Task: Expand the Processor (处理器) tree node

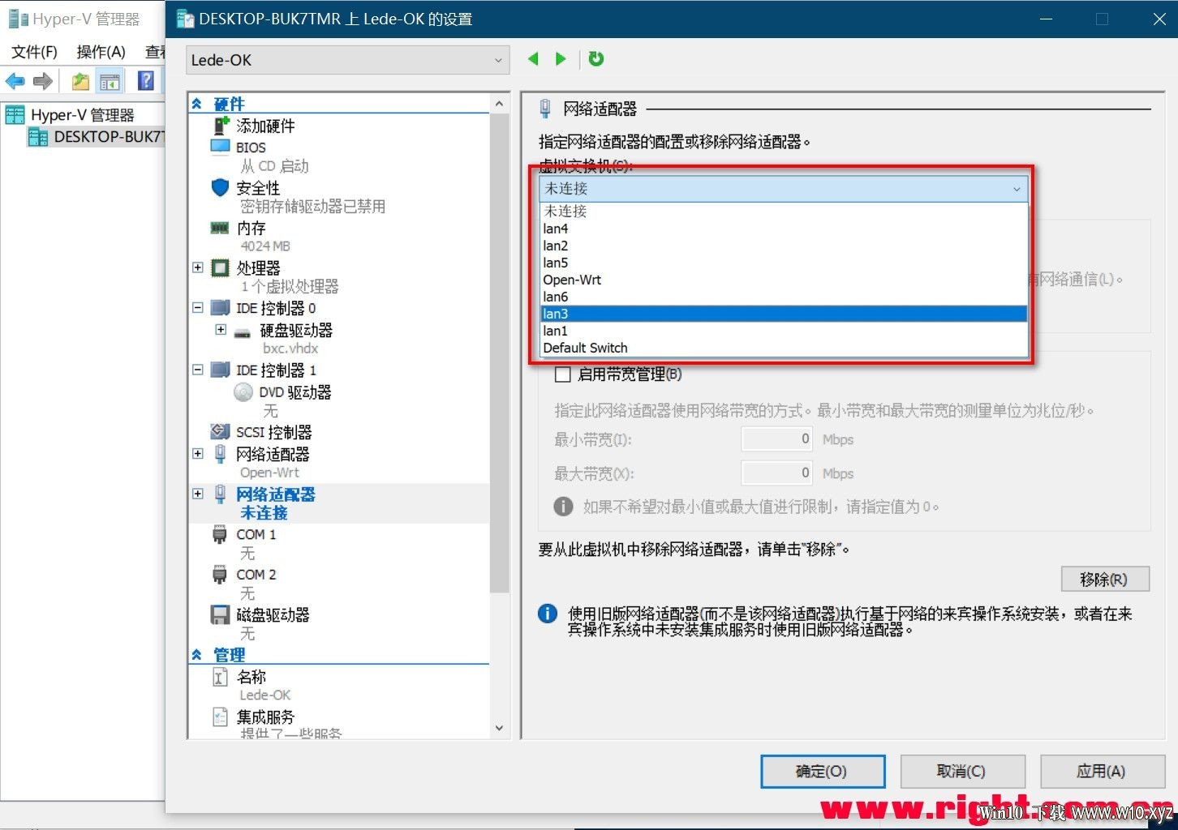Action: 197,267
